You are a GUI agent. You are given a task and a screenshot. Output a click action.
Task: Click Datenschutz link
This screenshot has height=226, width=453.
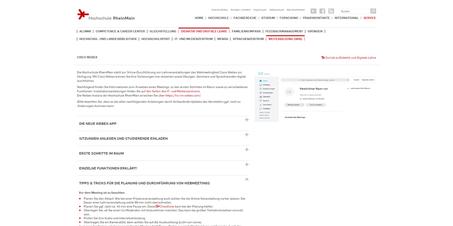(x=277, y=10)
